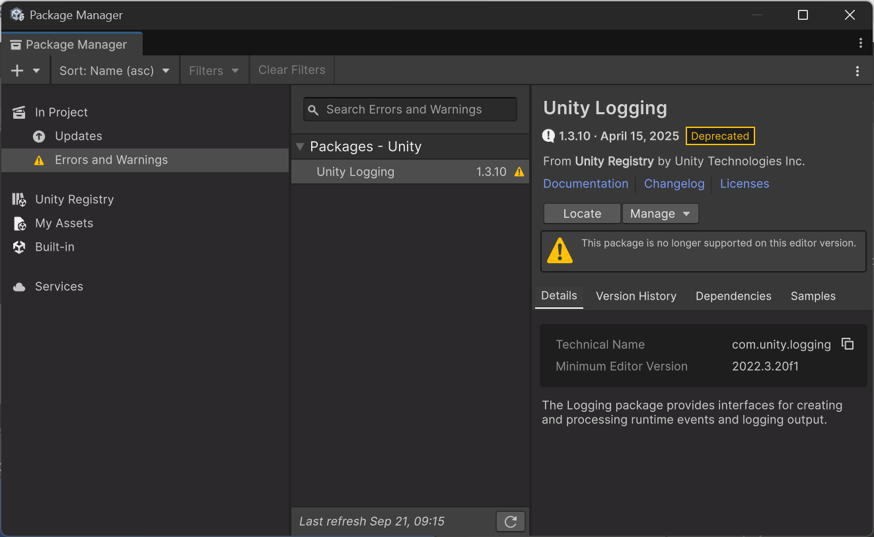Open the Sort: Name (asc) dropdown
874x537 pixels.
(115, 71)
